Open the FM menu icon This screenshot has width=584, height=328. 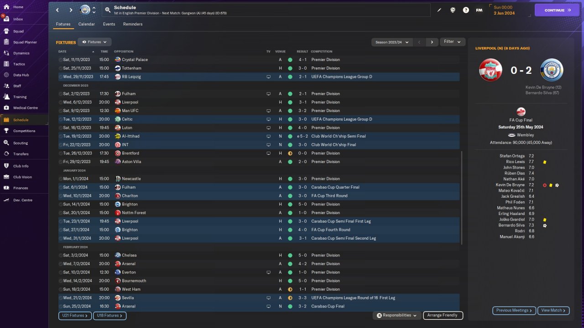click(x=479, y=10)
